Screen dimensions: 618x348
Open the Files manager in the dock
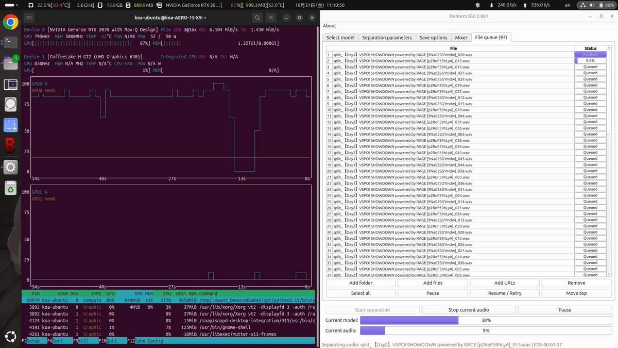(x=10, y=63)
